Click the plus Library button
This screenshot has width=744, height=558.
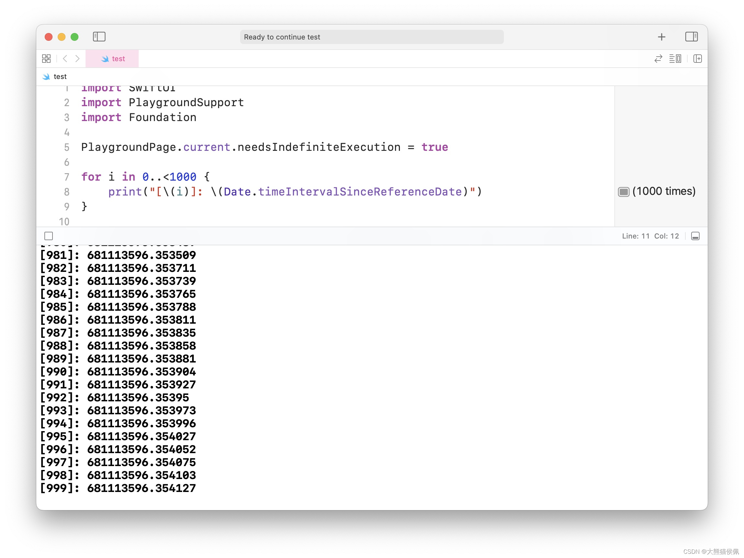[x=661, y=37]
